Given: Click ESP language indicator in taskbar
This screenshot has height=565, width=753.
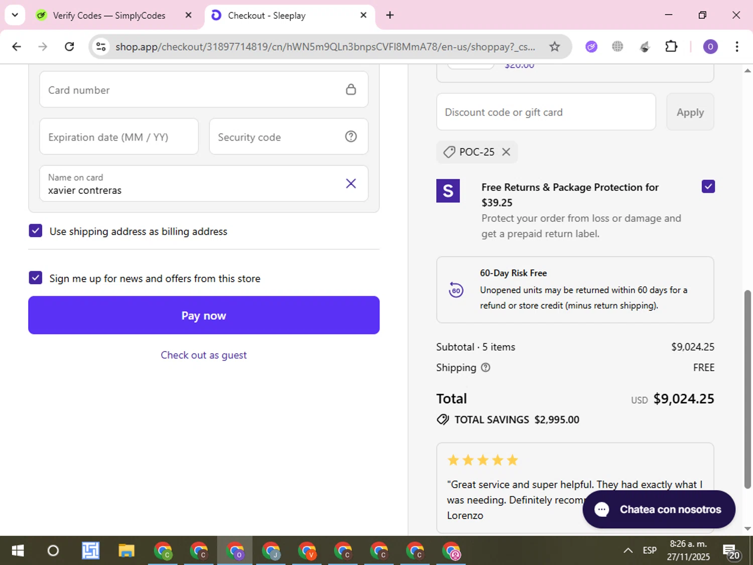Looking at the screenshot, I should point(650,550).
